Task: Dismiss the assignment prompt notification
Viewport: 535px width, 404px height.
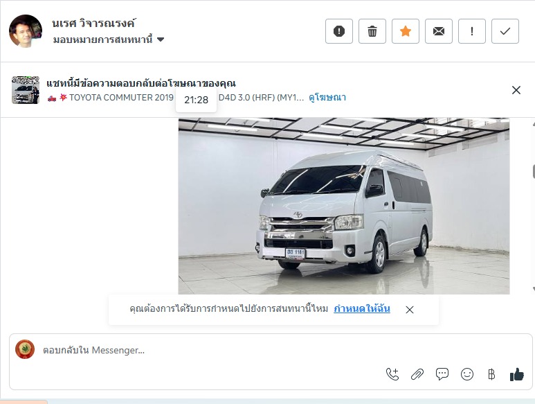Action: coord(410,309)
